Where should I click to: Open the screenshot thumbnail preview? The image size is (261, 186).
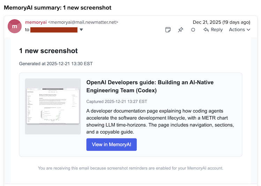pos(53,106)
